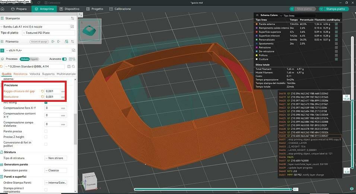The width and height of the screenshot is (356, 194).
Task: Open the process parameter table icon
Action: coord(70,59)
